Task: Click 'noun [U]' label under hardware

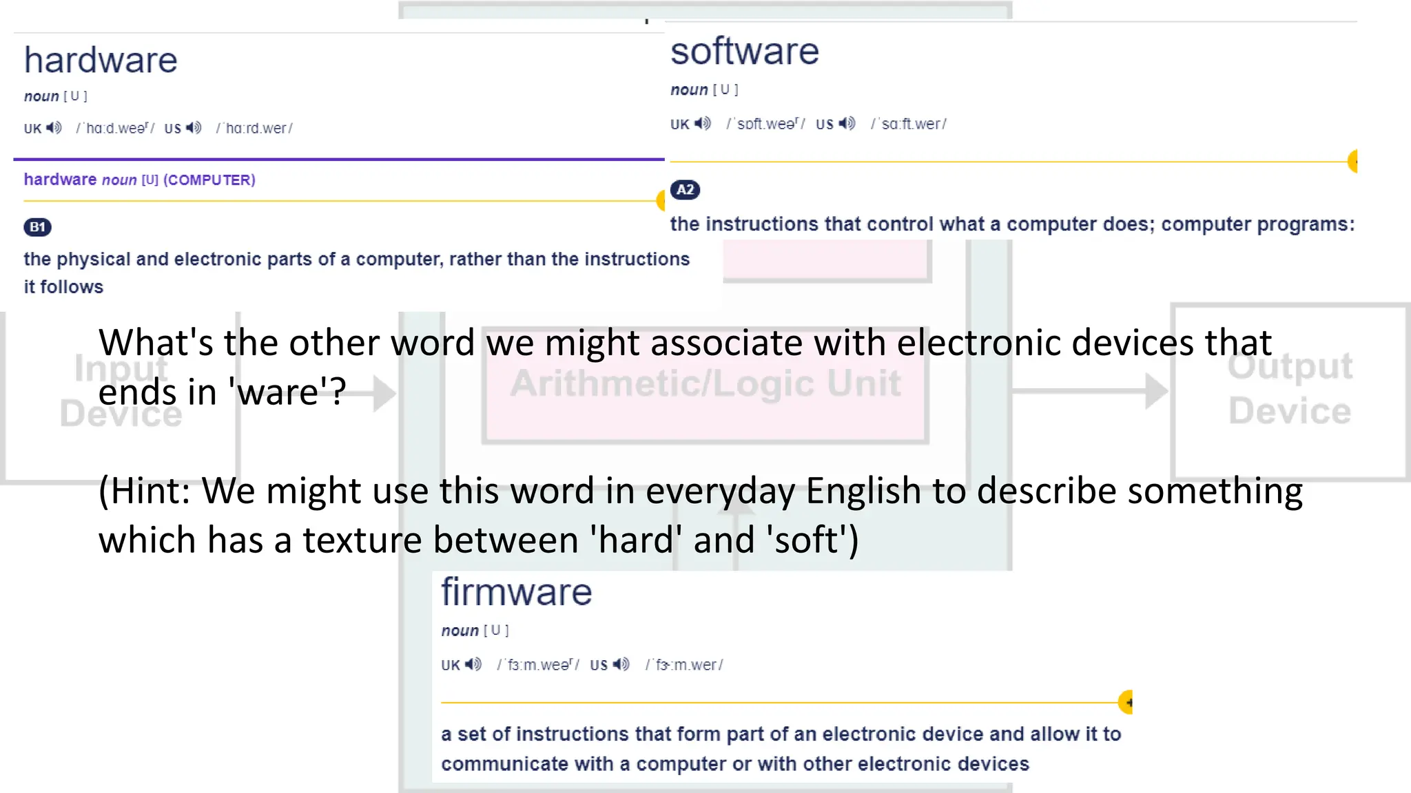Action: tap(56, 96)
